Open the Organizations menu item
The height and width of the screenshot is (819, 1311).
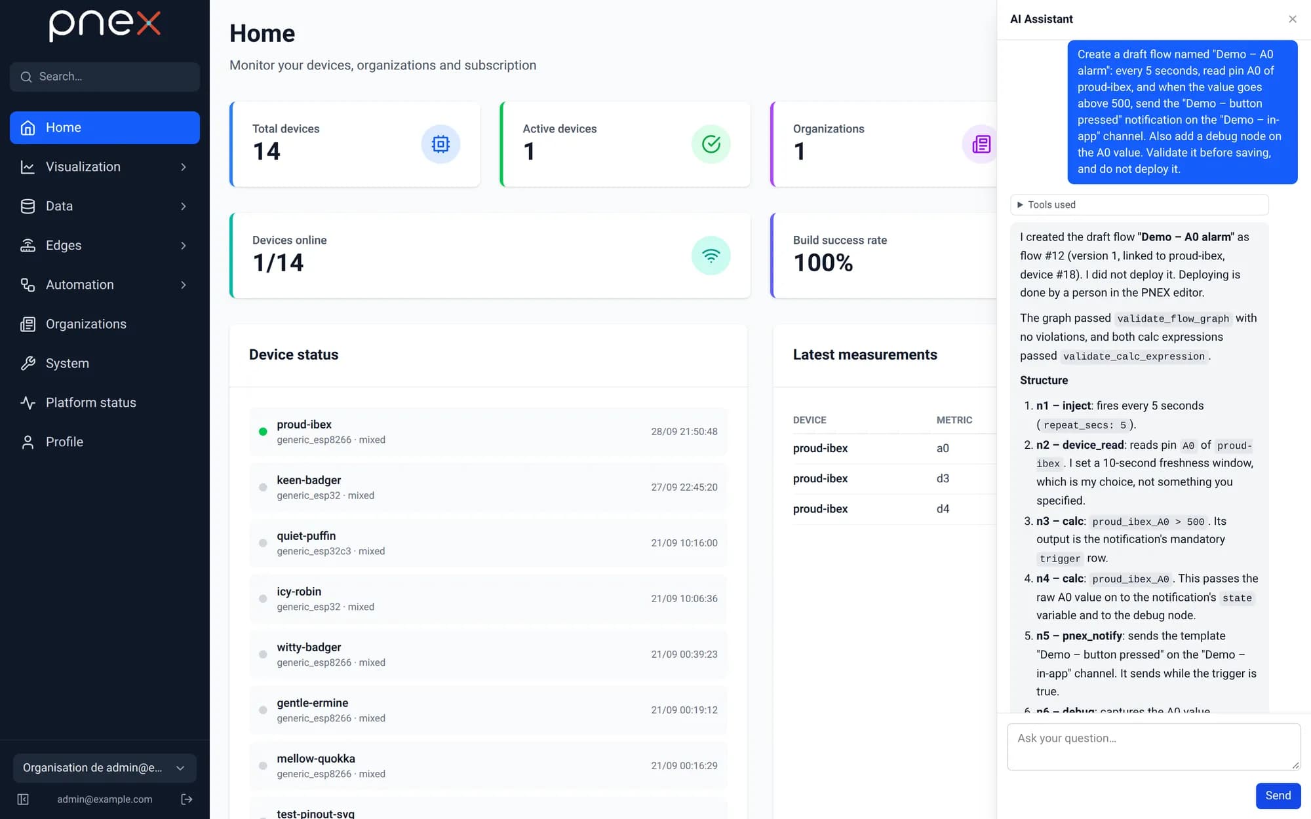(105, 324)
